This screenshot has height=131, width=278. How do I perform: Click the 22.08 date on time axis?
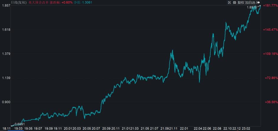click(x=217, y=128)
